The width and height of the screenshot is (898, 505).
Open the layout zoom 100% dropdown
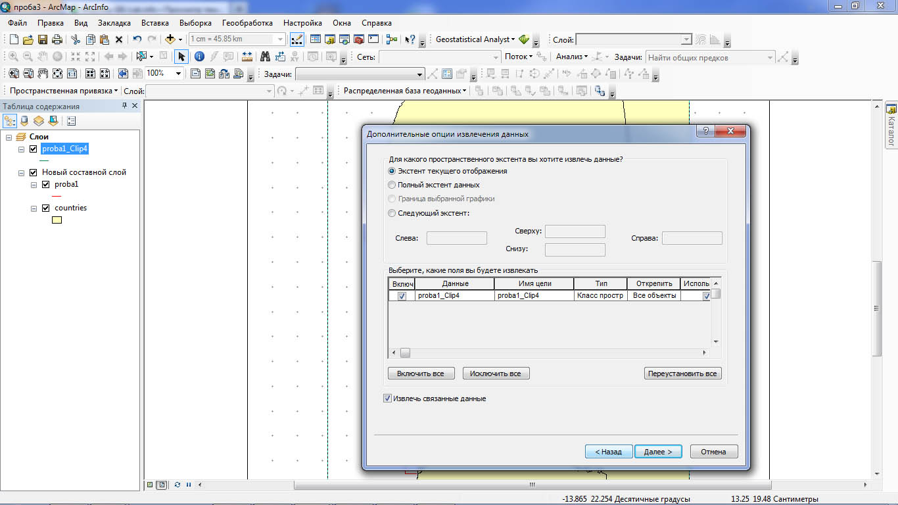pos(178,74)
